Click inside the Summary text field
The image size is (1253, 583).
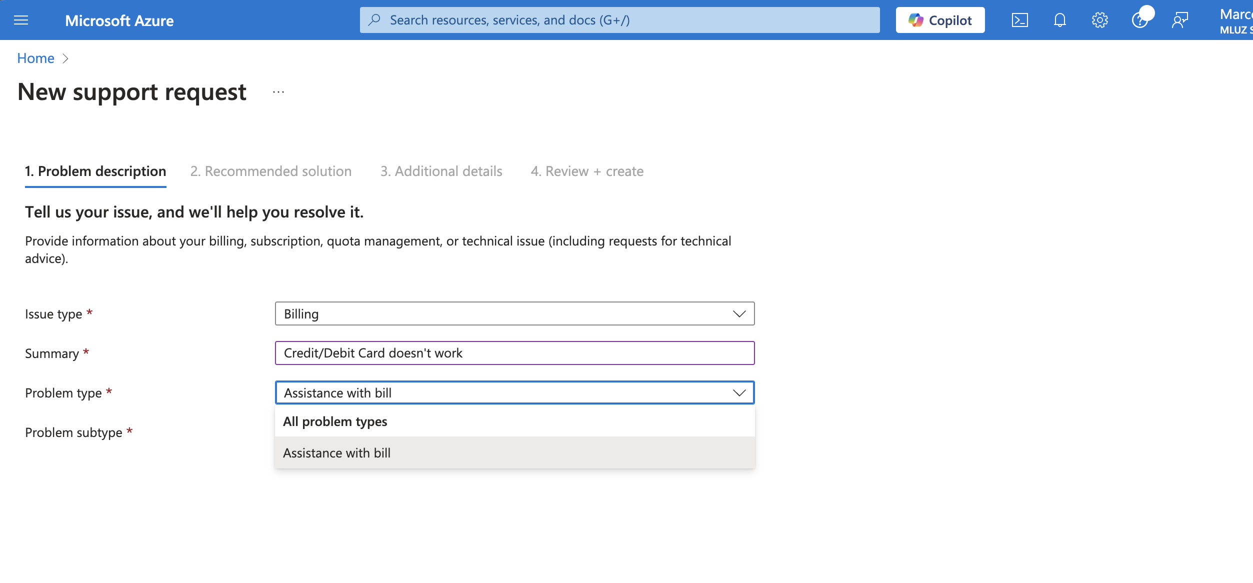point(514,353)
